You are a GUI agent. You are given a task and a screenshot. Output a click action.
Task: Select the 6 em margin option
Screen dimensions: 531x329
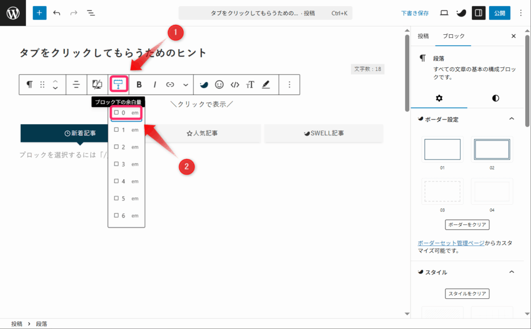127,216
